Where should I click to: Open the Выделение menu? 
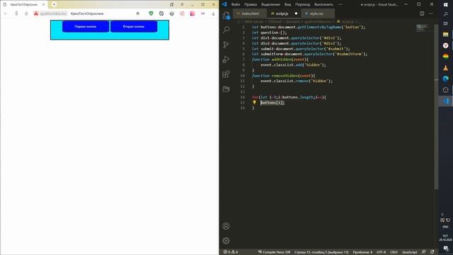point(270,4)
